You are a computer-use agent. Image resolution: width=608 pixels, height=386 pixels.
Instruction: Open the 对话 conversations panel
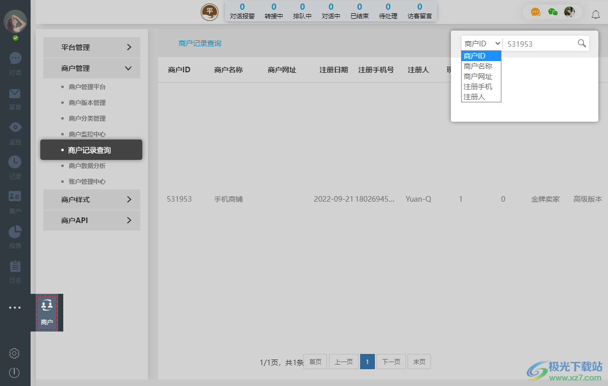tap(15, 59)
